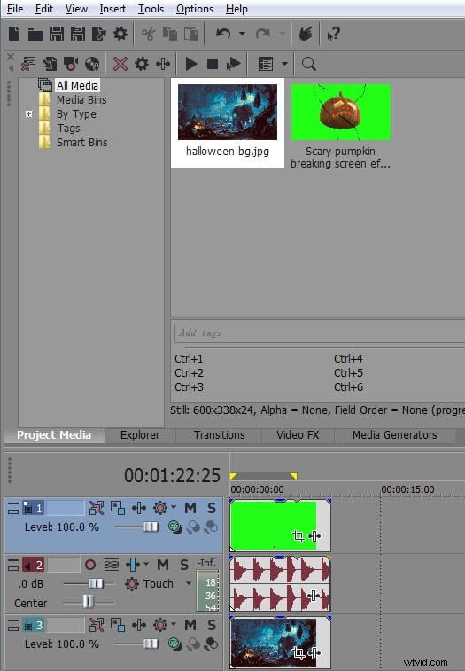465x671 pixels.
Task: Open the Options menu
Action: pos(195,9)
